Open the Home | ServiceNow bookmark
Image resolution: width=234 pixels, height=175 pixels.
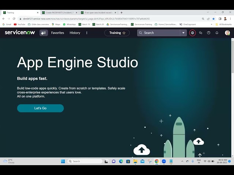coord(166,24)
